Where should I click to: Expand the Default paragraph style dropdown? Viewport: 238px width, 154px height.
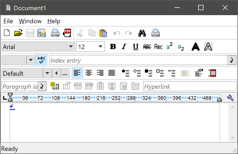click(47, 73)
